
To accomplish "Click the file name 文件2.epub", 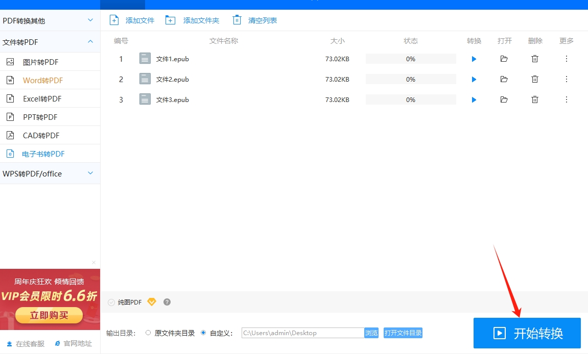I will coord(173,80).
